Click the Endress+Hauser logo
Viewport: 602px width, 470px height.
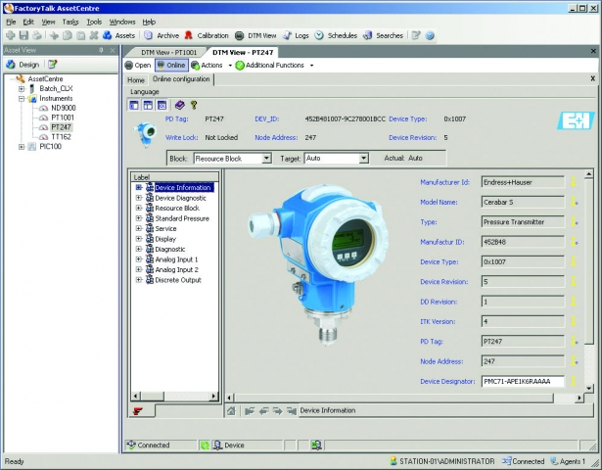[576, 120]
